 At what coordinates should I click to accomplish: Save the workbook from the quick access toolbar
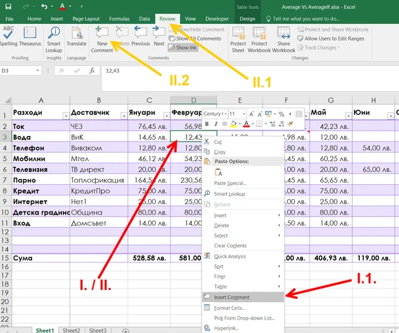(8, 6)
